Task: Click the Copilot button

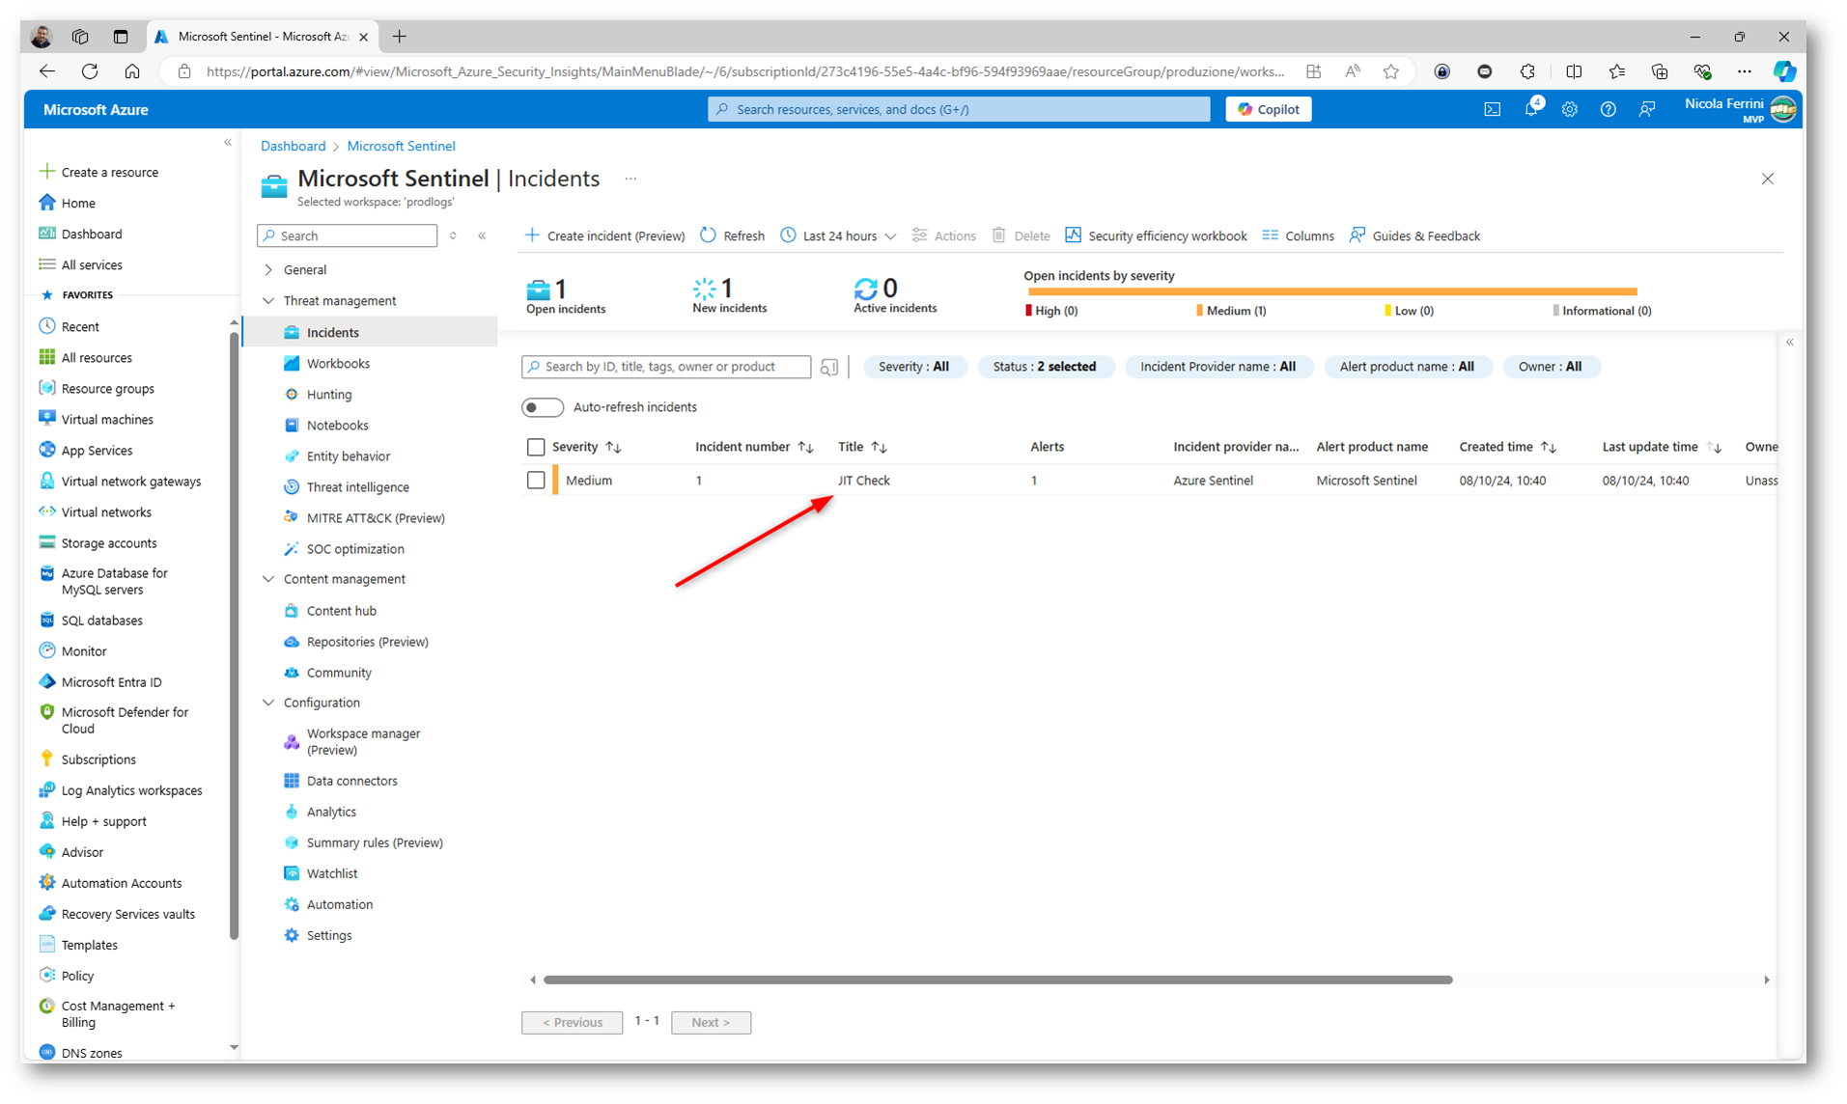Action: (x=1268, y=109)
